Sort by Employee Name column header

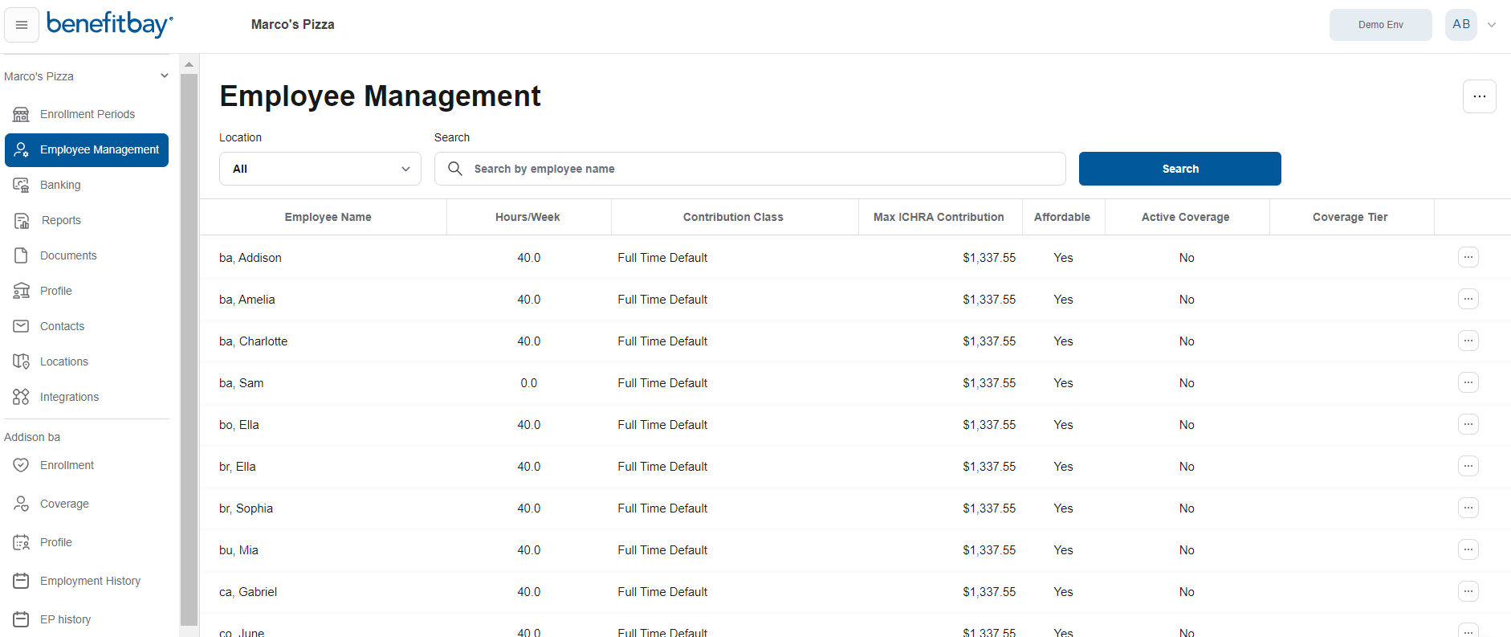[x=328, y=217]
